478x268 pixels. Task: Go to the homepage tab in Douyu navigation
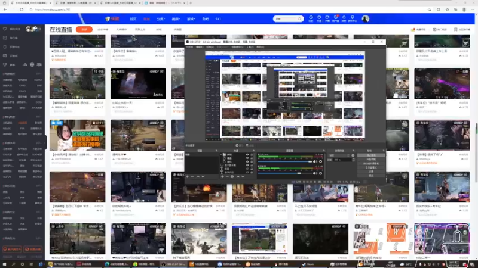133,19
